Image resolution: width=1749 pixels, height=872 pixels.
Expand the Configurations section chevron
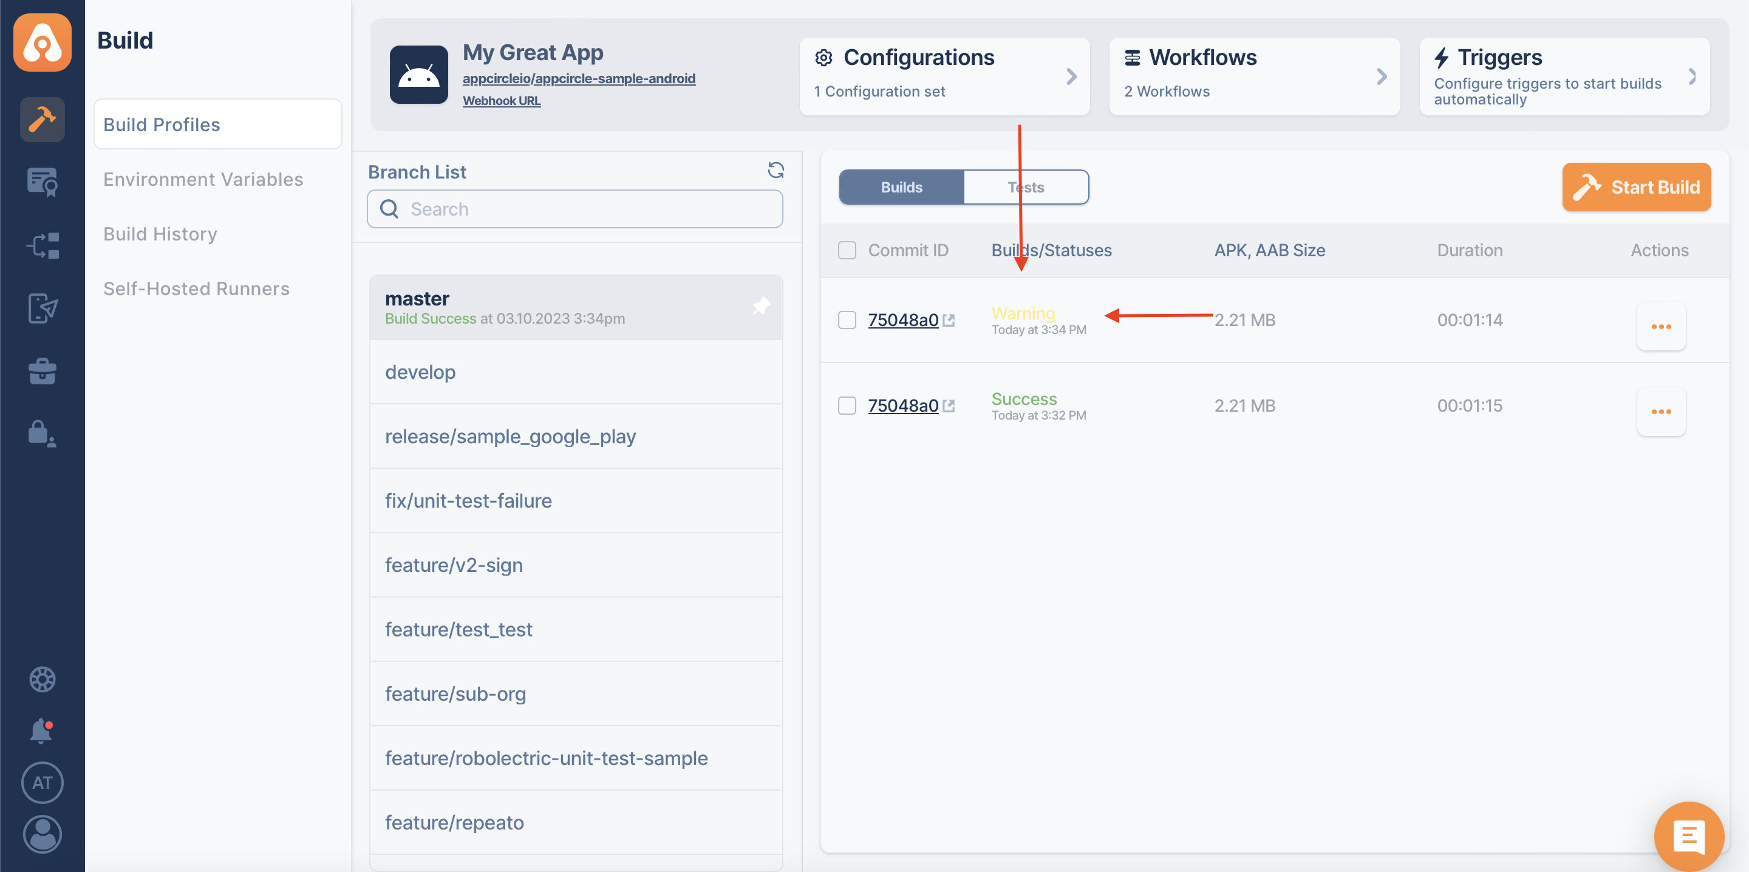(x=1071, y=77)
